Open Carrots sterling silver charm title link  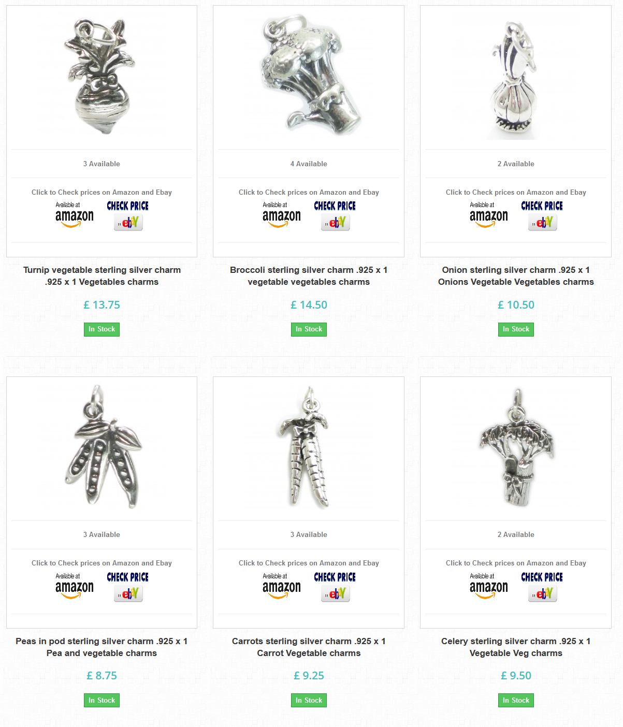pyautogui.click(x=309, y=647)
